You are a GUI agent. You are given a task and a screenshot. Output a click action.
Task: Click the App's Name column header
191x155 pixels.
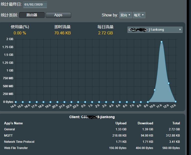13,123
